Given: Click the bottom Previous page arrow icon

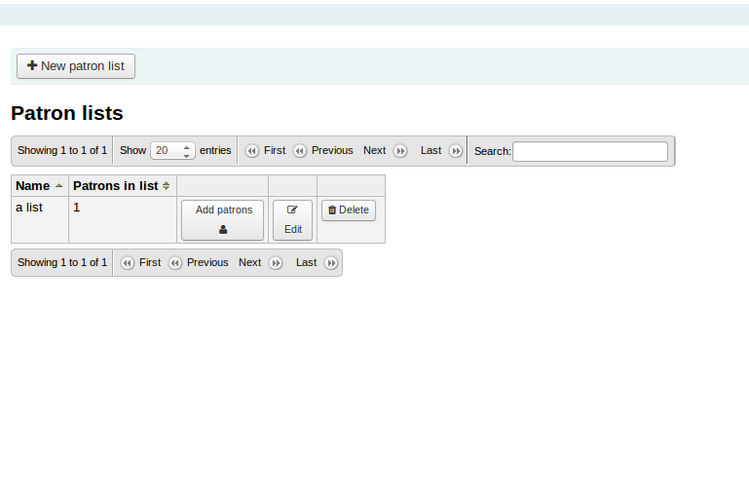Looking at the screenshot, I should click(x=175, y=263).
